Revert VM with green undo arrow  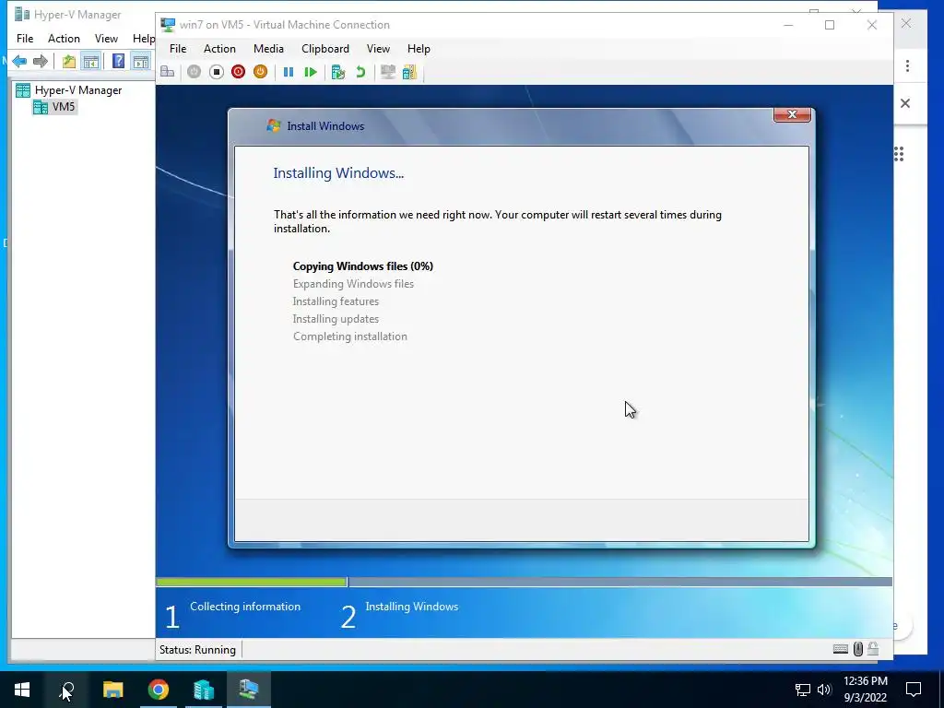[x=360, y=72]
